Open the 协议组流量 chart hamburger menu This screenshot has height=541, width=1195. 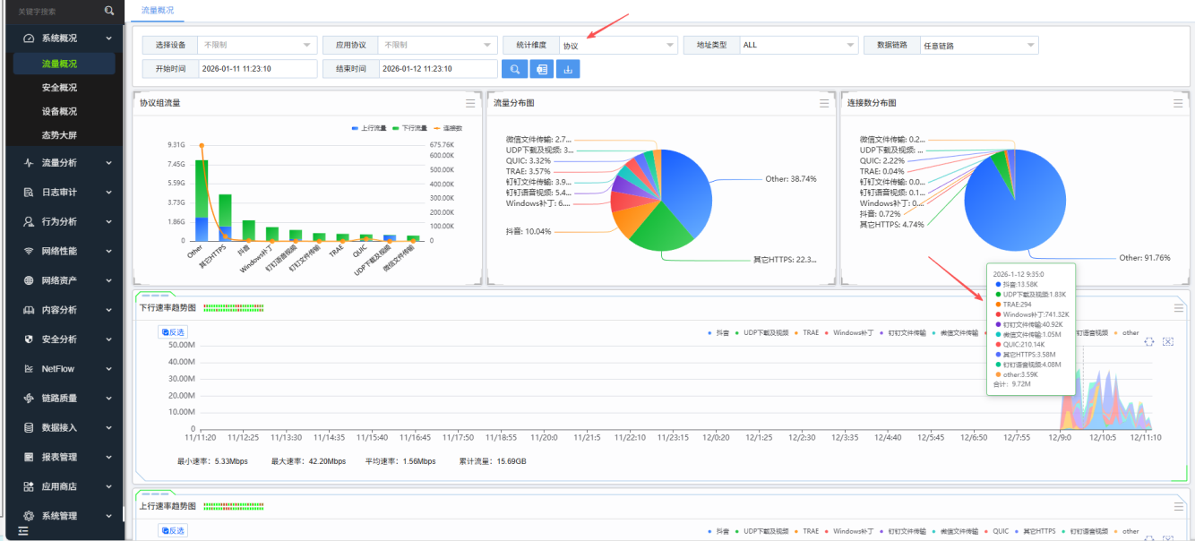[470, 103]
